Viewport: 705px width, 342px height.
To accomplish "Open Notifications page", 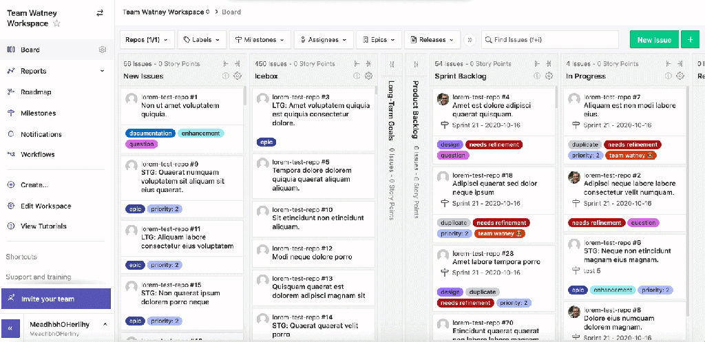I will click(x=41, y=134).
